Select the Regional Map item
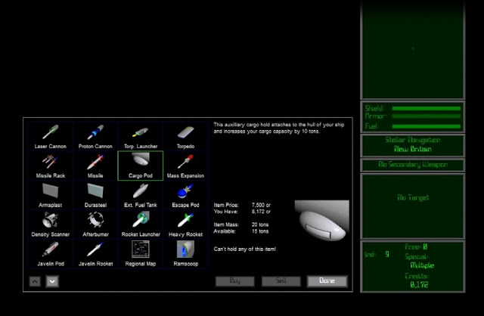 pyautogui.click(x=141, y=254)
